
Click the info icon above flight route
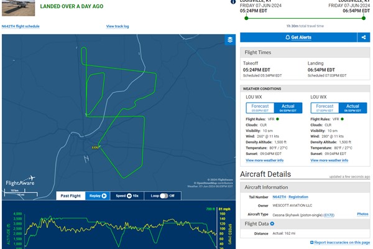coord(233,2)
